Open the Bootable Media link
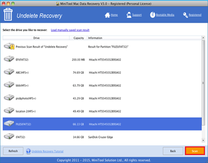The image size is (208, 163). tap(165, 15)
